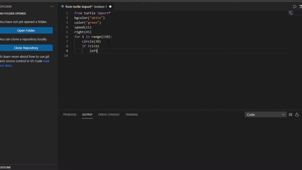Click line number 1 in the gutter
Screen dimensions: 302x170
pyautogui.click(x=67, y=13)
